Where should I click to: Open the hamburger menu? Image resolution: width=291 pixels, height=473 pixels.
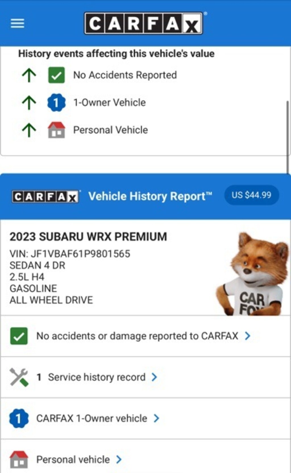17,23
